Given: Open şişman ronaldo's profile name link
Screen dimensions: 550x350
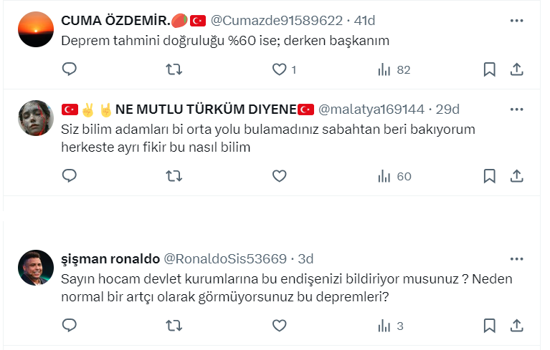Looking at the screenshot, I should 110,258.
